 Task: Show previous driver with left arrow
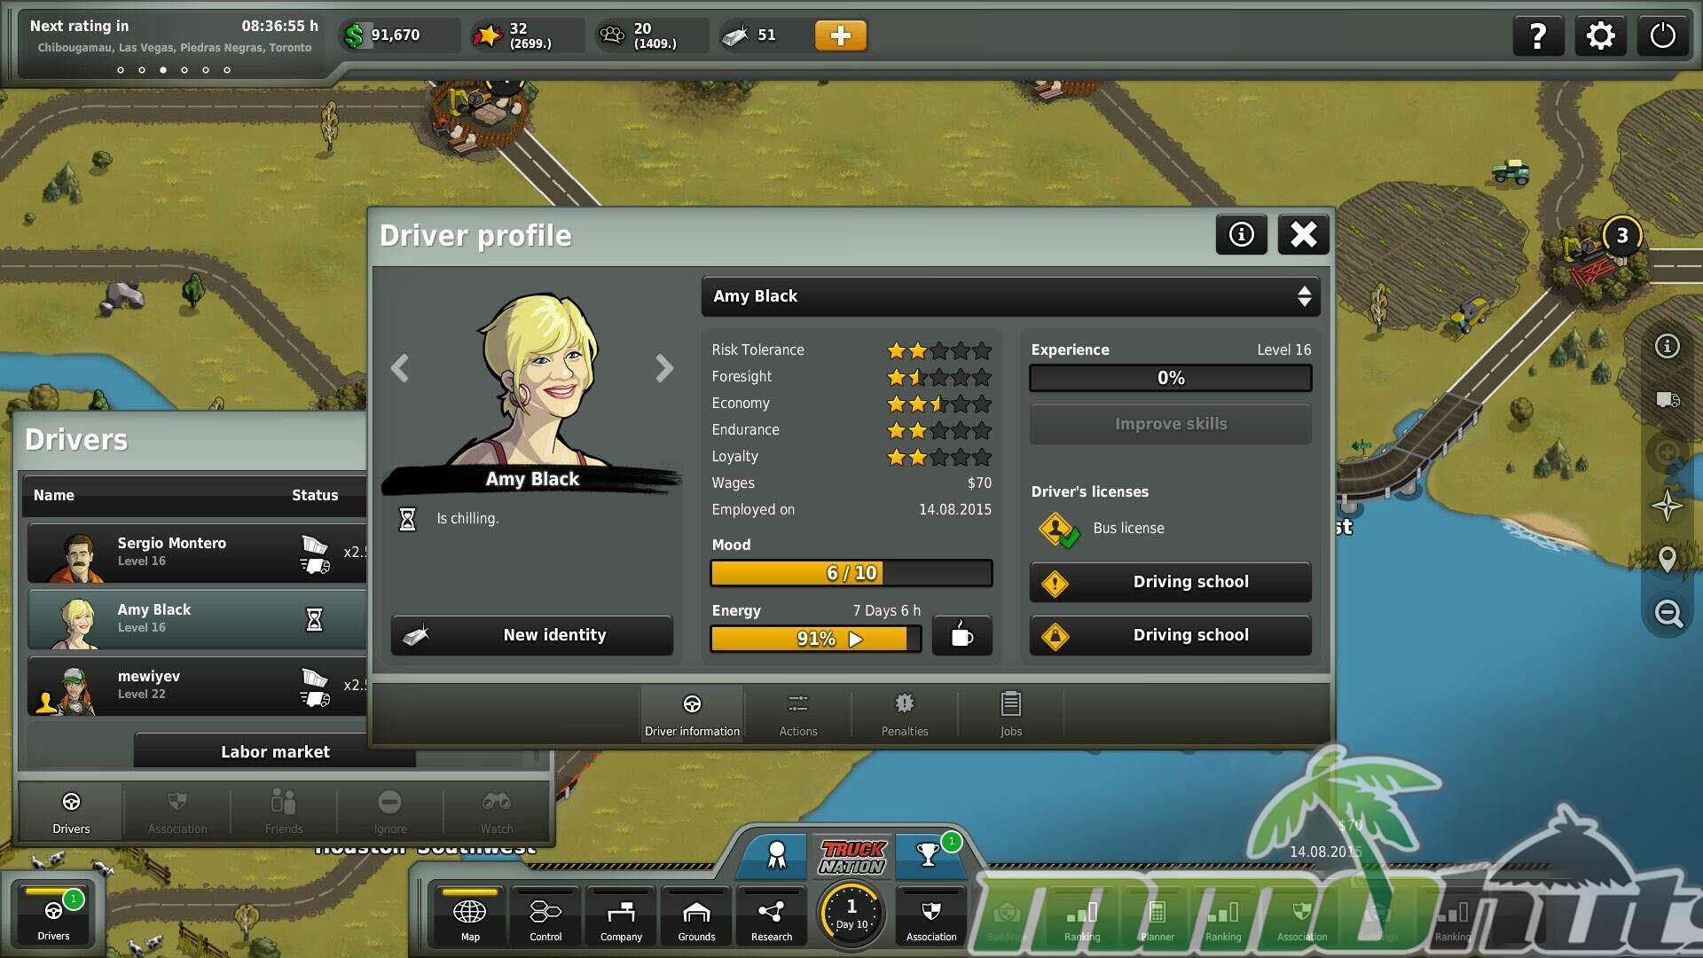click(x=400, y=368)
